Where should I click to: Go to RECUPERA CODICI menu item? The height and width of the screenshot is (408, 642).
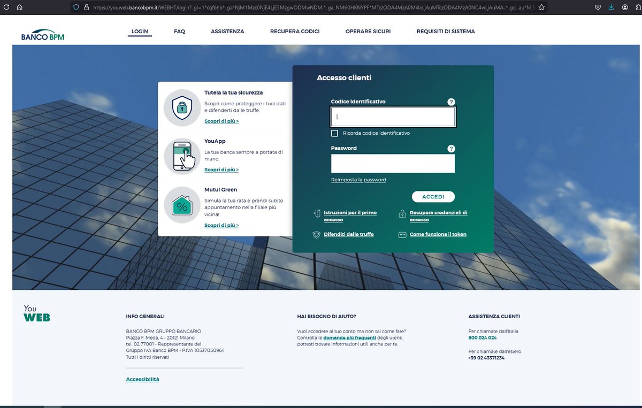(295, 32)
